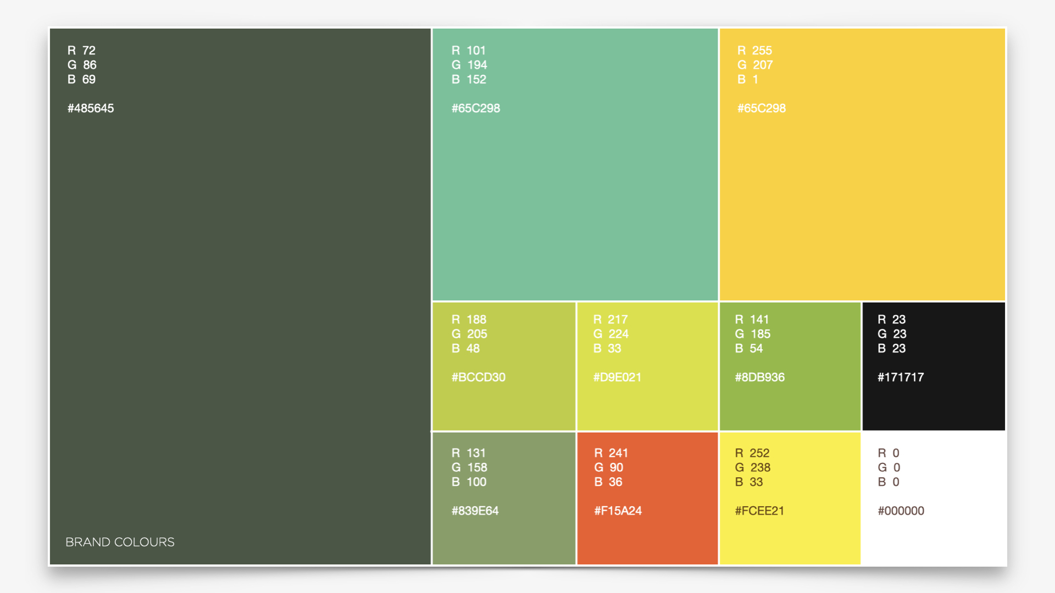Click the B 54 value text
Screen dimensions: 1055x593
(749, 348)
